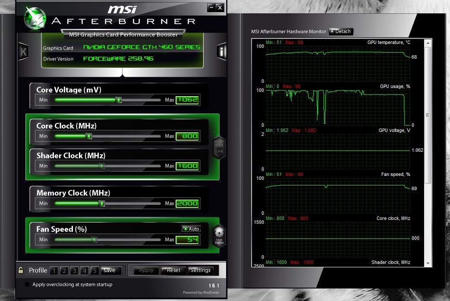Click the GPU temperature graph
Screen dimensions: 450x301
coord(338,63)
